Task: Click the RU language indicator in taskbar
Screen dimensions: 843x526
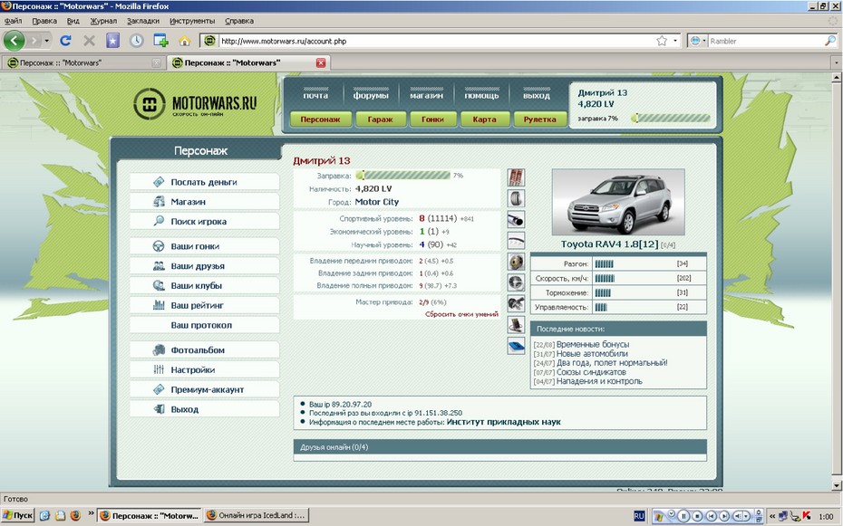Action: click(x=639, y=516)
